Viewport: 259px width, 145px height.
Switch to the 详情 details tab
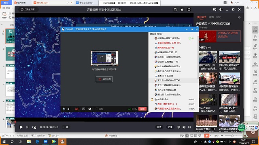point(211,17)
